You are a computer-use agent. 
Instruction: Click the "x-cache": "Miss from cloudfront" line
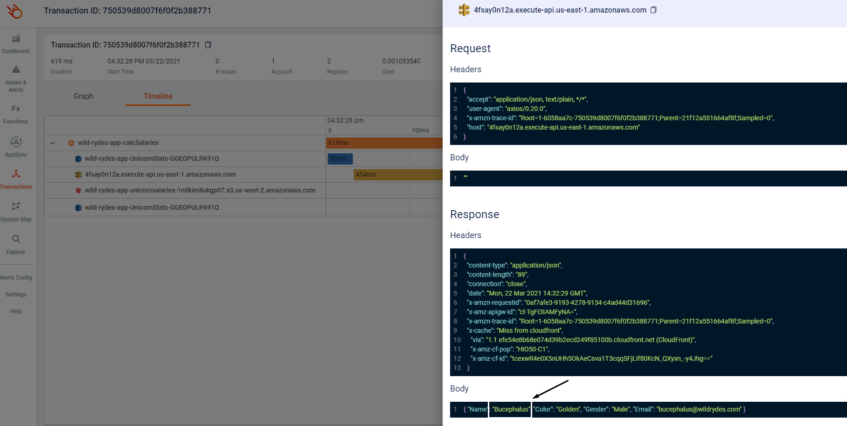click(x=515, y=330)
